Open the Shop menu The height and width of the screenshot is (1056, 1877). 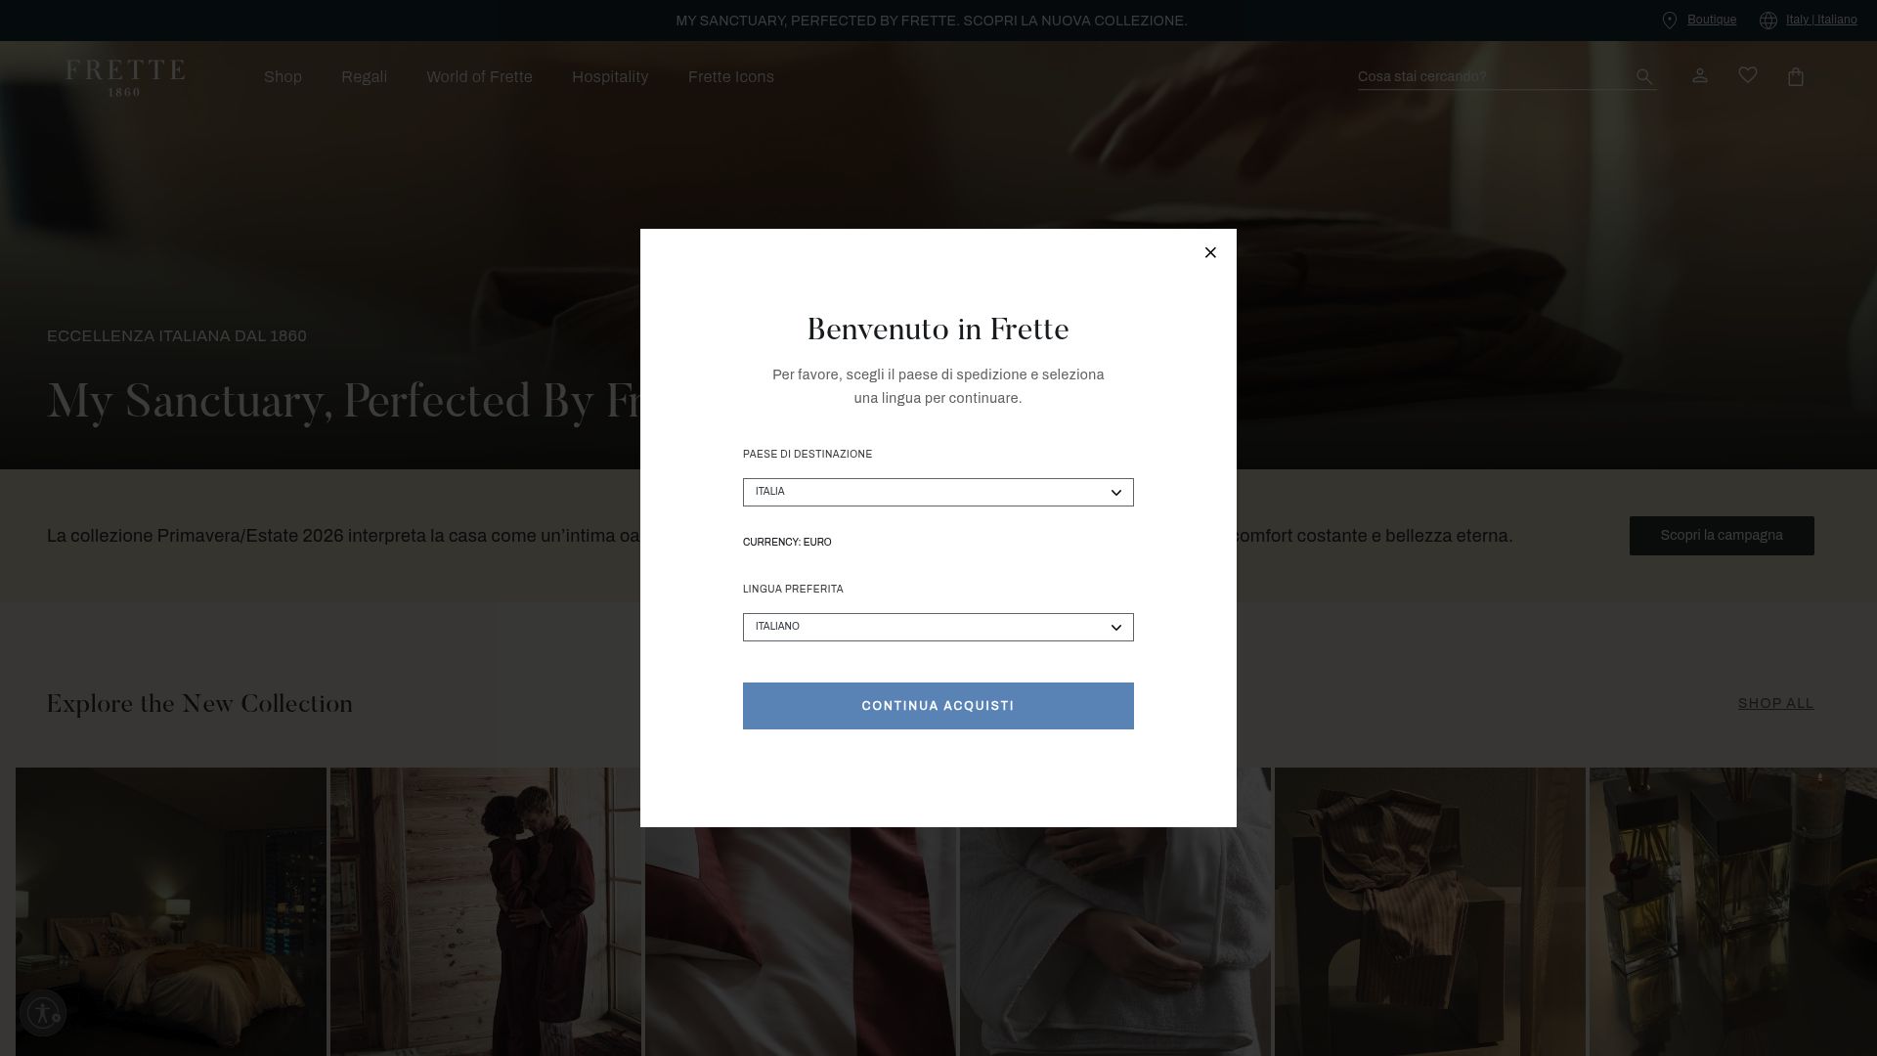point(283,77)
